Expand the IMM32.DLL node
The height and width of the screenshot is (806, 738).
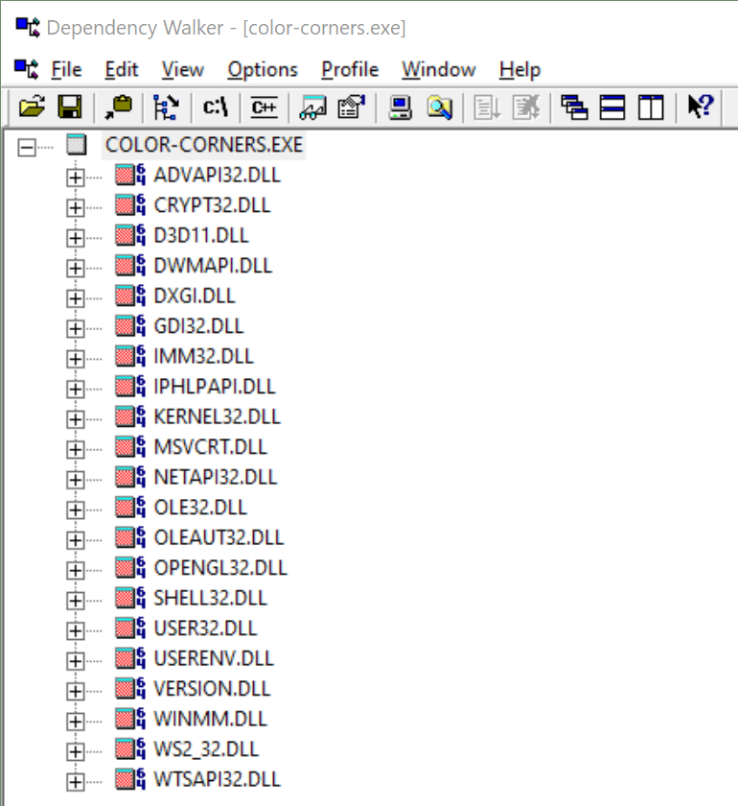(x=75, y=359)
